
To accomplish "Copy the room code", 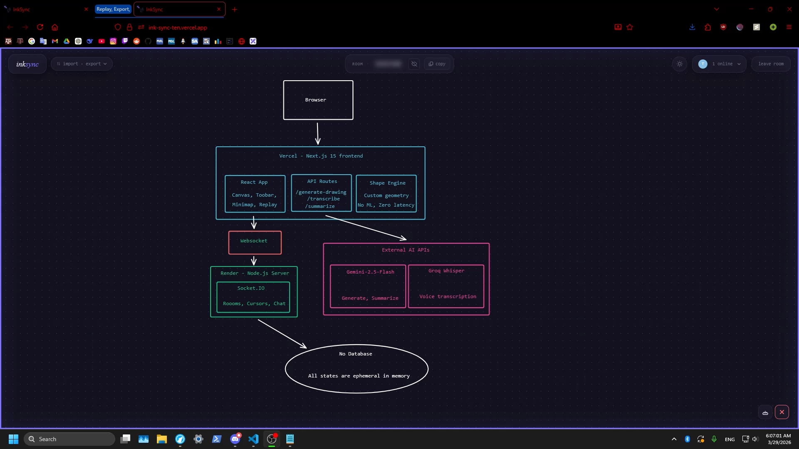I will (x=437, y=64).
